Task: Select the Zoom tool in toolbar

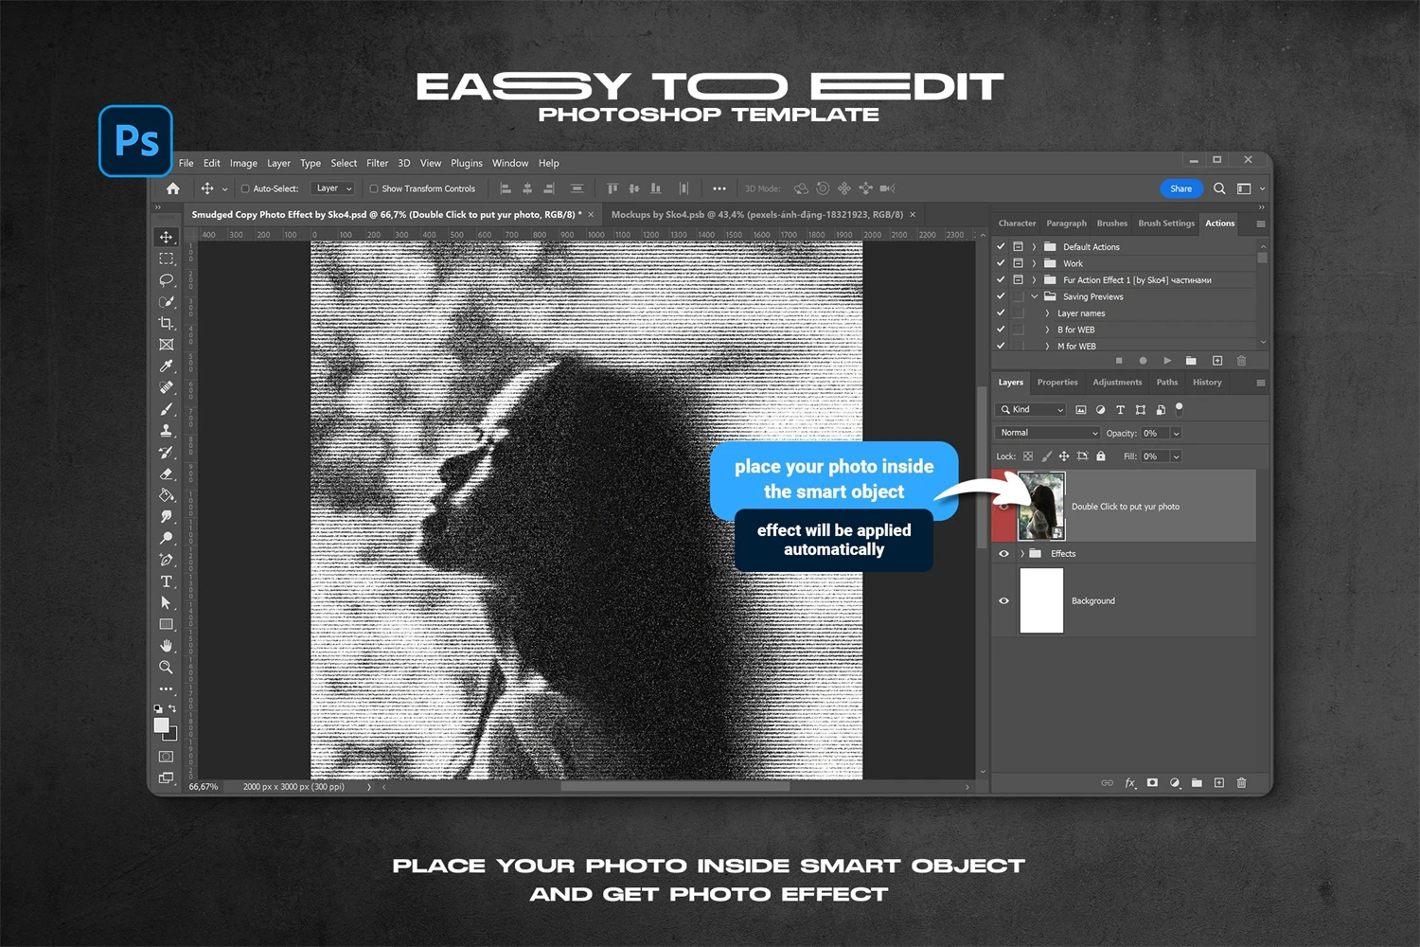Action: coord(167,668)
